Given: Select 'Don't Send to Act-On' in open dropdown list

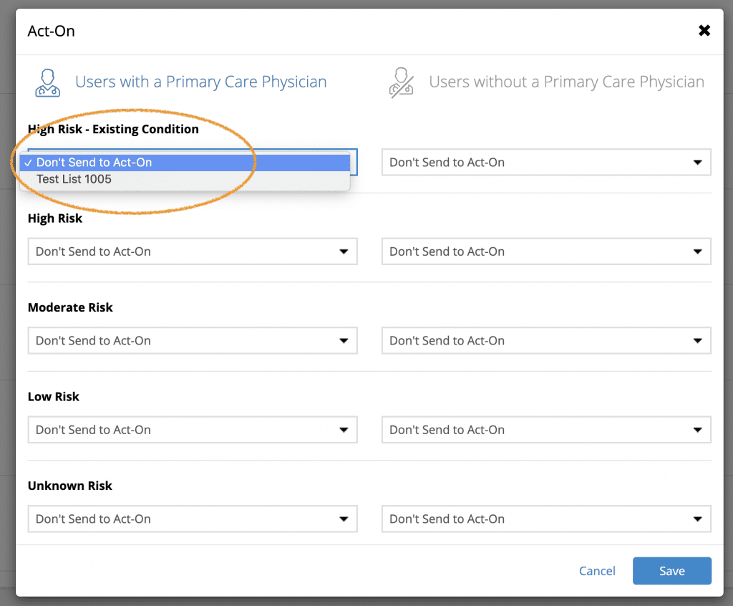Looking at the screenshot, I should pos(185,163).
